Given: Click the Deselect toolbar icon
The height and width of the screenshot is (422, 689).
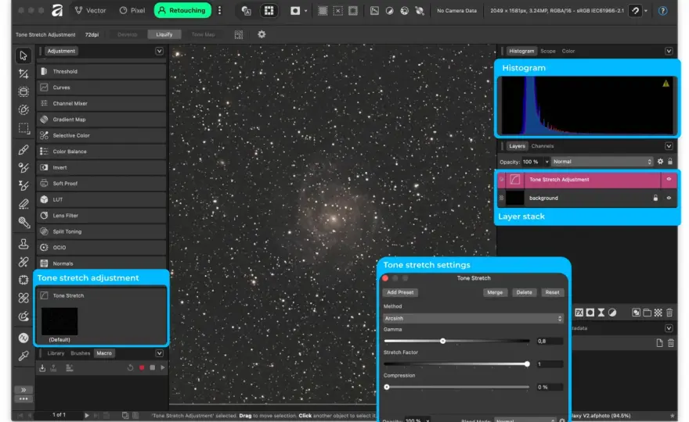Looking at the screenshot, I should coord(338,10).
